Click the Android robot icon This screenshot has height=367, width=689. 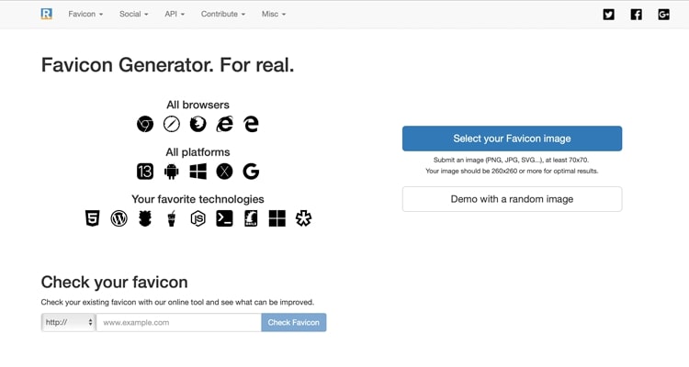[172, 172]
